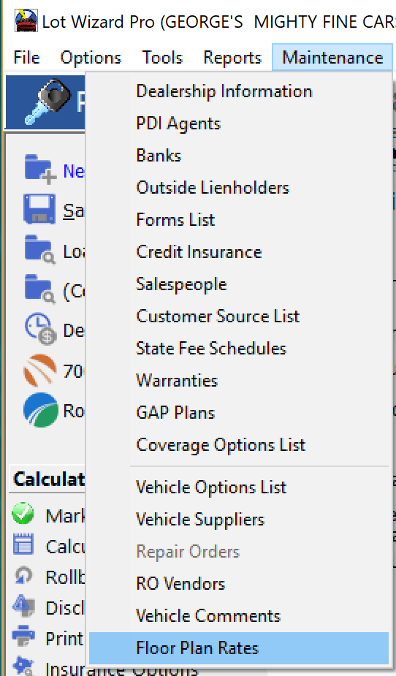The height and width of the screenshot is (676, 396).
Task: Click the orange swoosh 700 icon
Action: click(x=40, y=370)
